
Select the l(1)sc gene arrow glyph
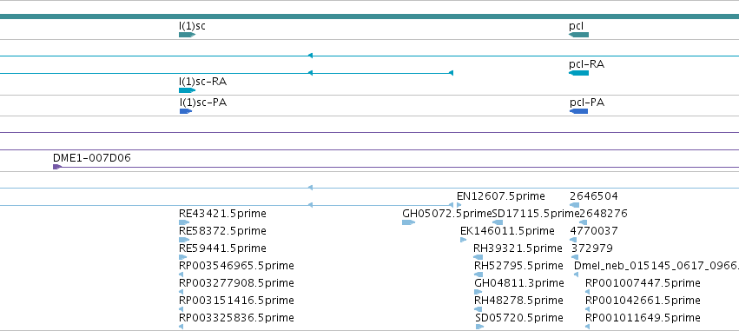[x=187, y=35]
